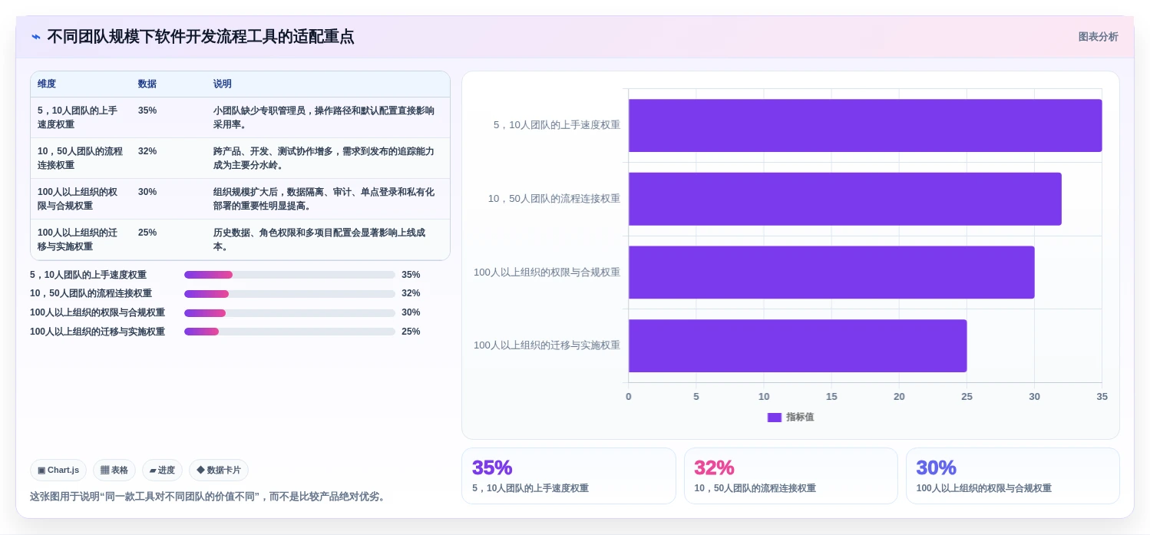Click the chart bar for 5，10人团队的上手速度权重
The width and height of the screenshot is (1150, 535).
coord(865,125)
